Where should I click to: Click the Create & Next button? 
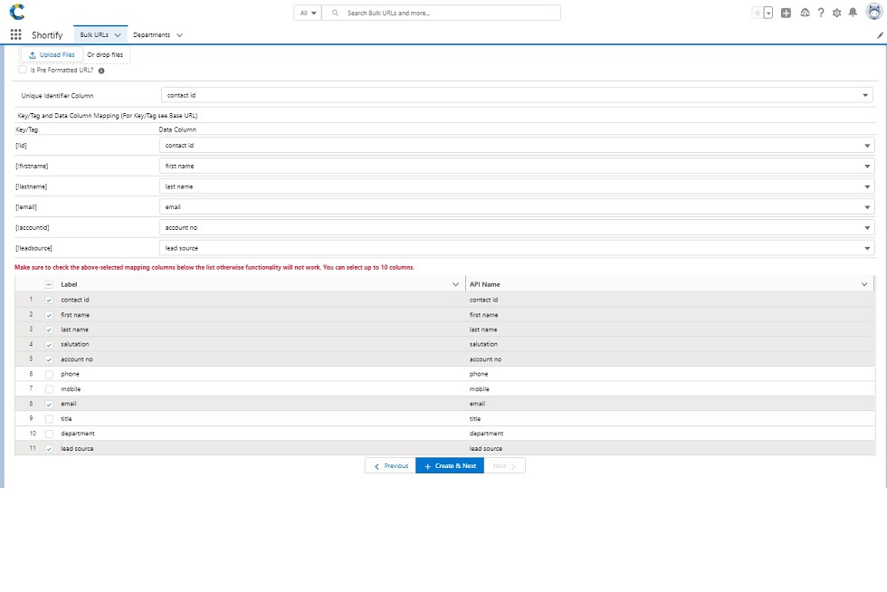pos(450,466)
